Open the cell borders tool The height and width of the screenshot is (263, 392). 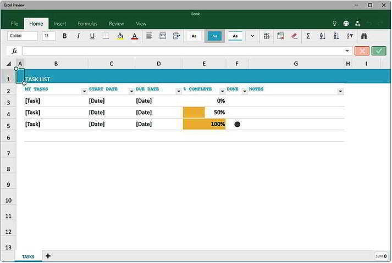tap(106, 36)
